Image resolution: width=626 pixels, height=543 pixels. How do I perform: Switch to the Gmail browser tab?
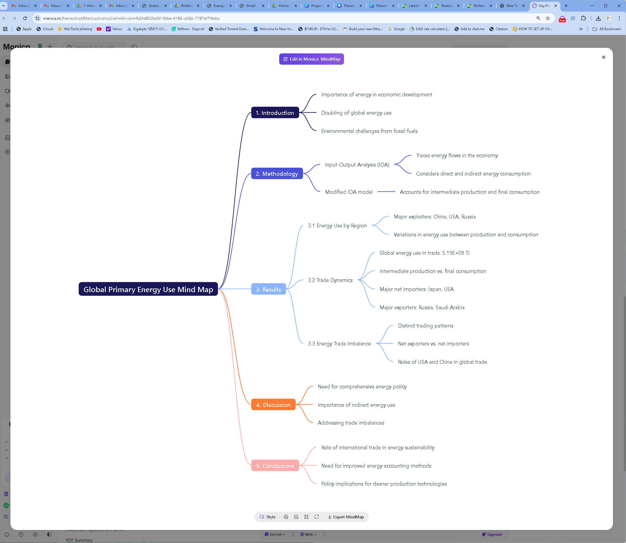point(251,6)
